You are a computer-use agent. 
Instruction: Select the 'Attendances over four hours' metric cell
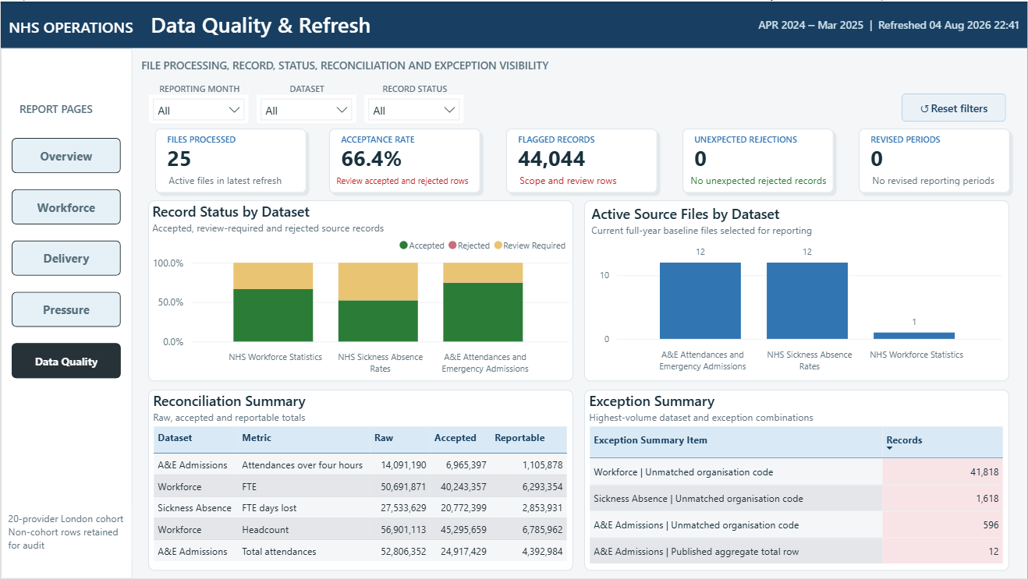point(302,465)
